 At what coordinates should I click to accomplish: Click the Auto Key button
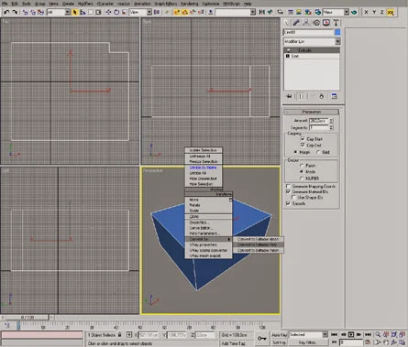click(280, 335)
